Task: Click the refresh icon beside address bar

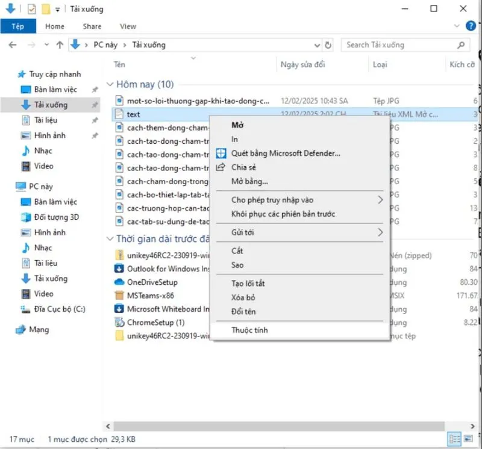Action: coord(328,45)
